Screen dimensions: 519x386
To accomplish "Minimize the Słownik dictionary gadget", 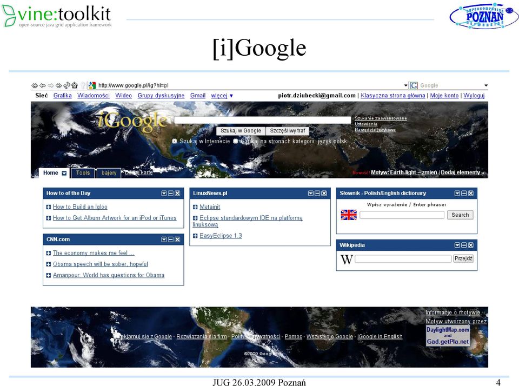I will pyautogui.click(x=464, y=194).
